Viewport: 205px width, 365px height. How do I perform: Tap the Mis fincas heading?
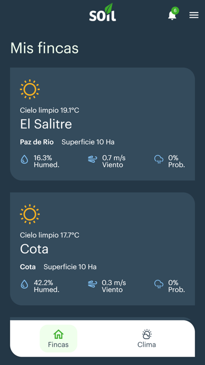click(44, 48)
